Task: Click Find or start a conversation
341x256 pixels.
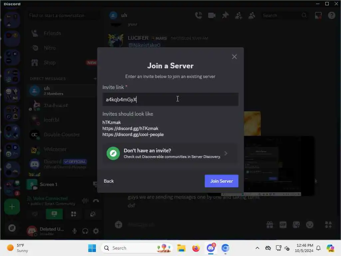Action: [x=63, y=15]
